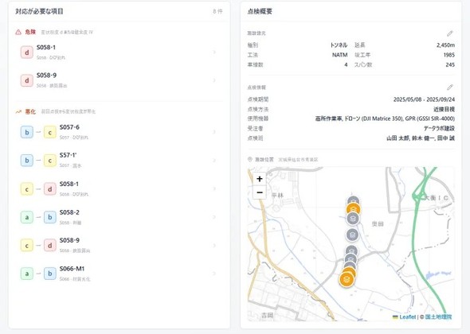Open the Leaflet attribution link
Screen dimensions: 470x334
pos(407,317)
